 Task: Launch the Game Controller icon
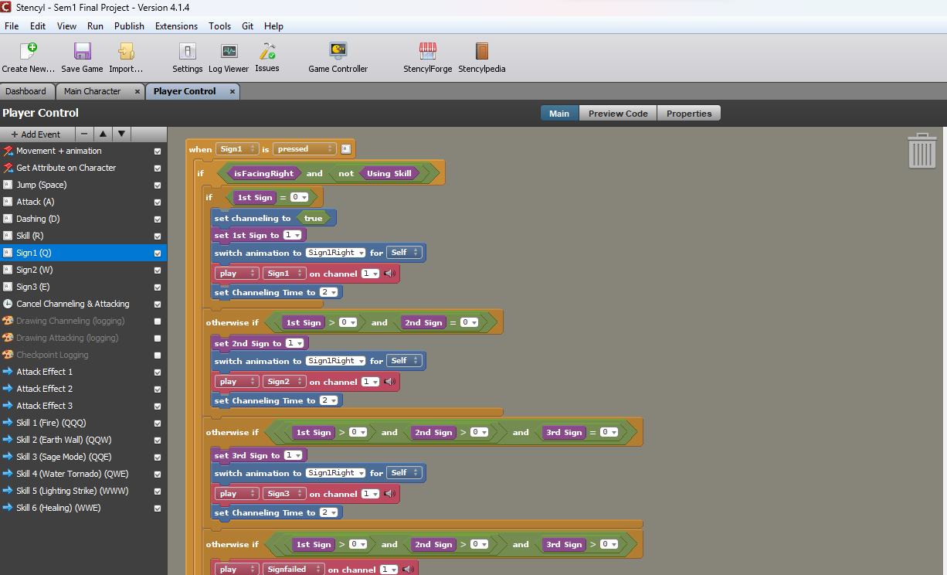point(338,52)
